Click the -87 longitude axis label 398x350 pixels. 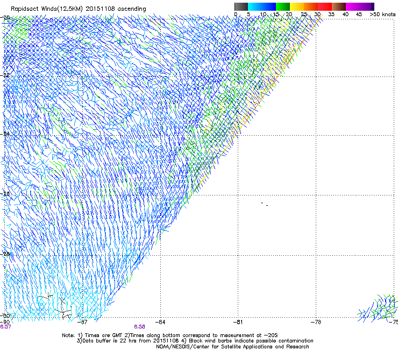click(82, 322)
